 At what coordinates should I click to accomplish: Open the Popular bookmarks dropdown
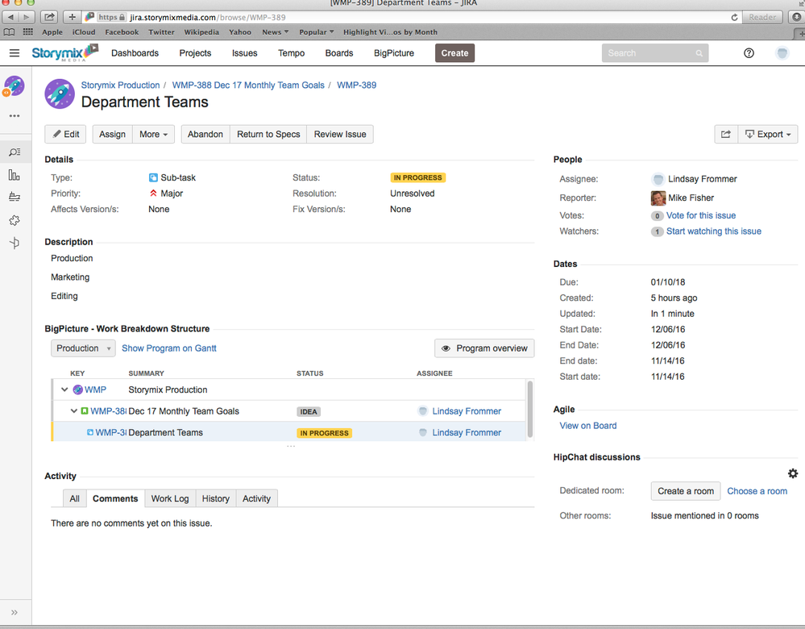pyautogui.click(x=316, y=32)
